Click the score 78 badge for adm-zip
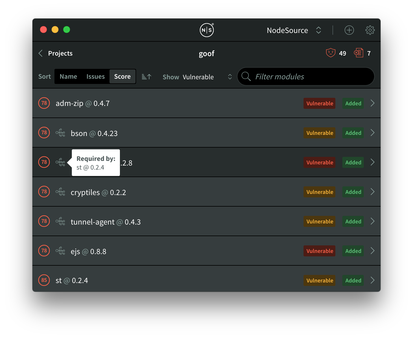Viewport: 413px width, 338px height. (x=44, y=103)
